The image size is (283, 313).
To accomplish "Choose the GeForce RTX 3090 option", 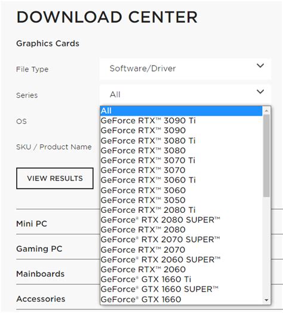I will pyautogui.click(x=182, y=131).
